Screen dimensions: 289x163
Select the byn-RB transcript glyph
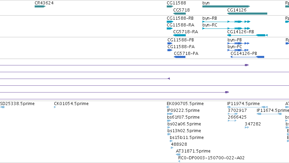[226, 22]
